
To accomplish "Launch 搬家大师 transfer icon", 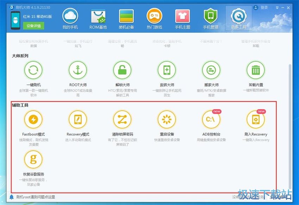I will pos(211,70).
